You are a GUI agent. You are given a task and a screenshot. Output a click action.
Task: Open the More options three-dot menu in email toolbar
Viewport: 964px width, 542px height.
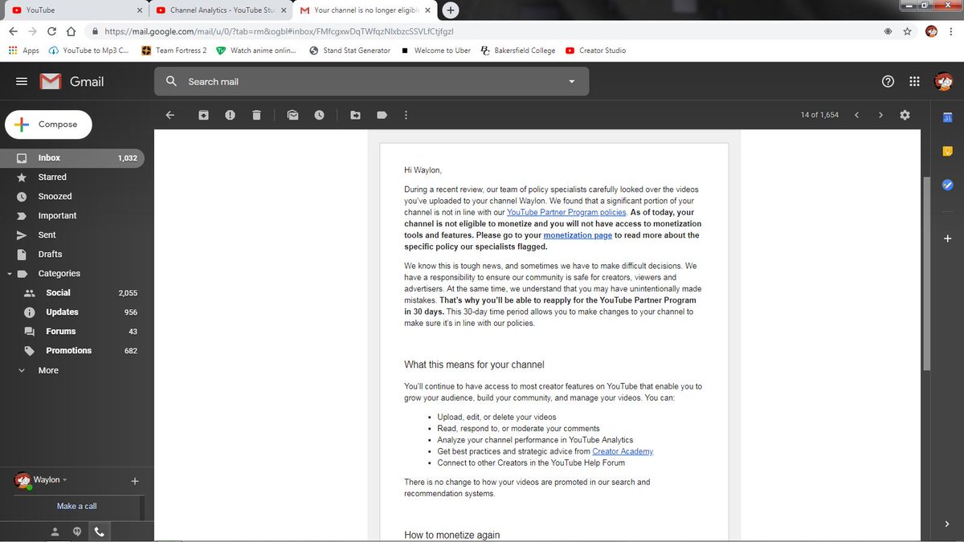click(x=406, y=115)
